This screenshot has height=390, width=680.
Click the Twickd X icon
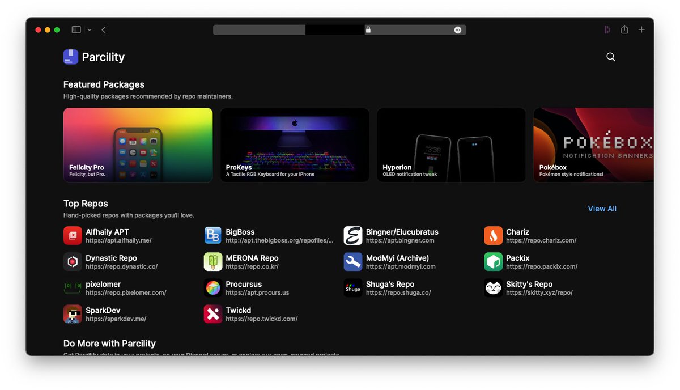coord(213,314)
